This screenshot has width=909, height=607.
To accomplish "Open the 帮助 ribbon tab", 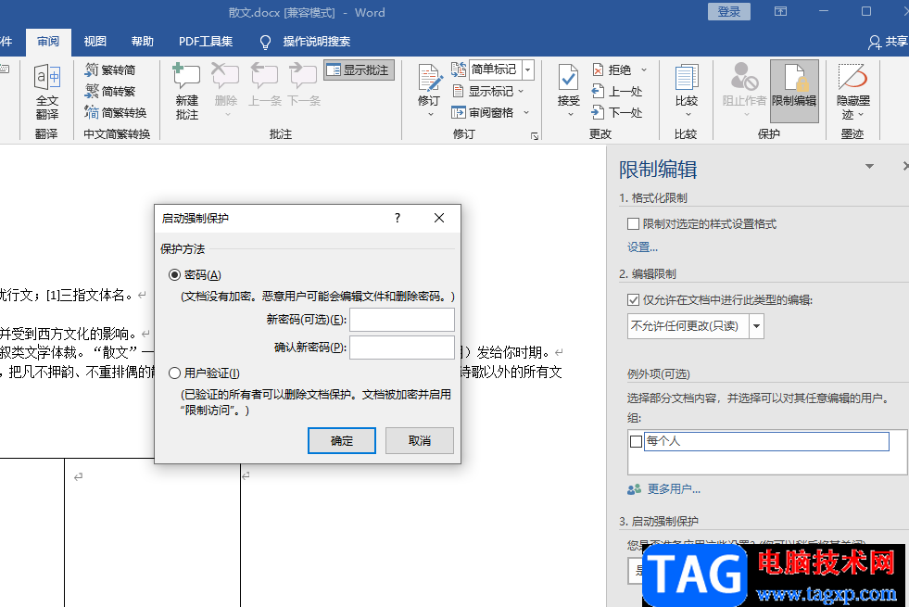I will (x=142, y=42).
